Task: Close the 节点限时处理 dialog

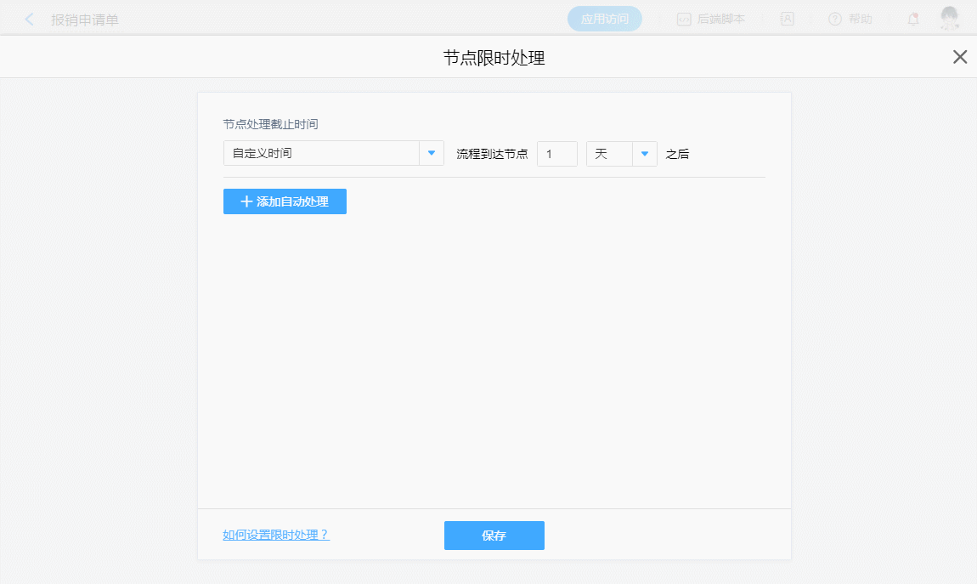Action: (x=960, y=57)
